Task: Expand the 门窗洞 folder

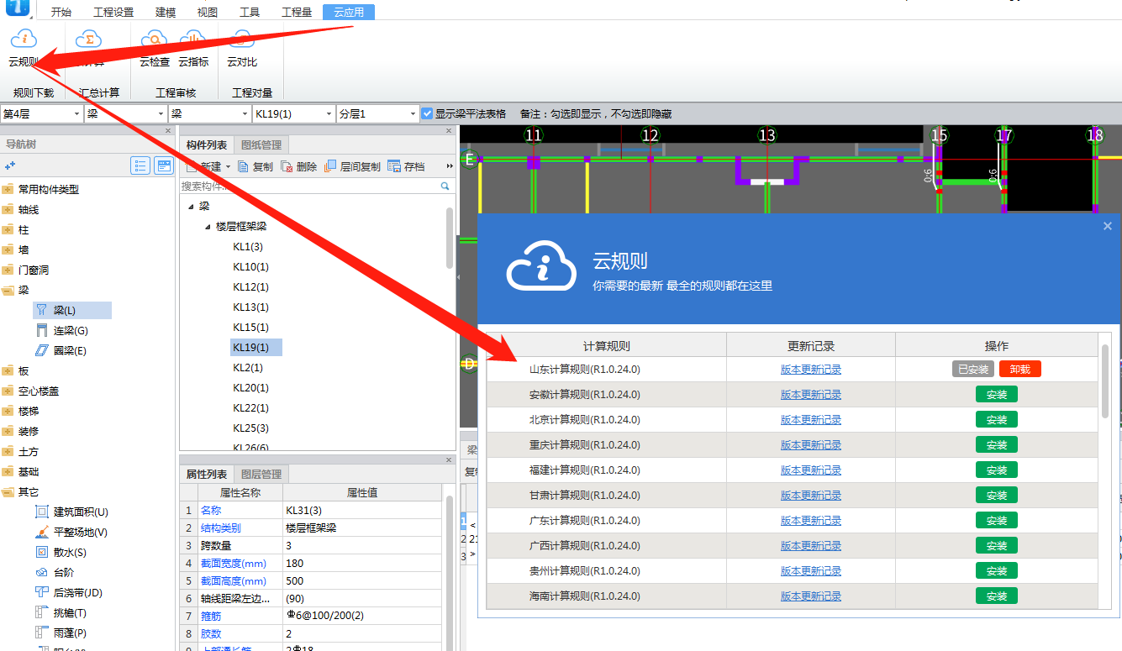Action: [x=8, y=270]
